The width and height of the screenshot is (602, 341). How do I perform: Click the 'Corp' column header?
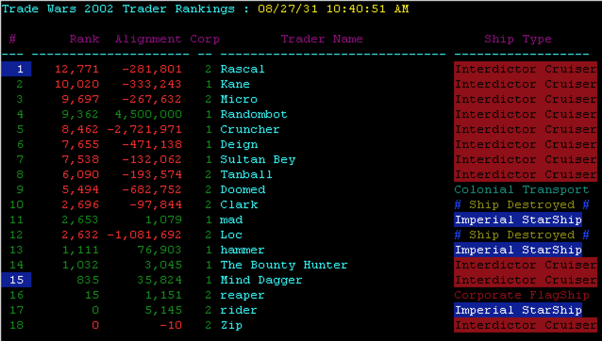coord(205,39)
